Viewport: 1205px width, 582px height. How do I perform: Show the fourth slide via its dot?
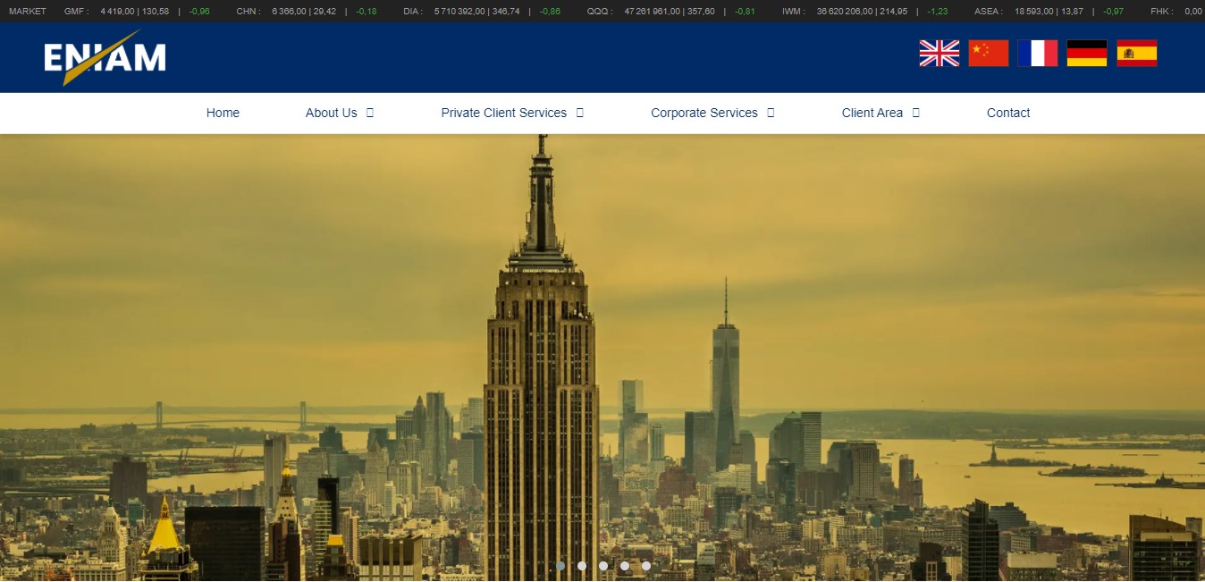[x=625, y=566]
